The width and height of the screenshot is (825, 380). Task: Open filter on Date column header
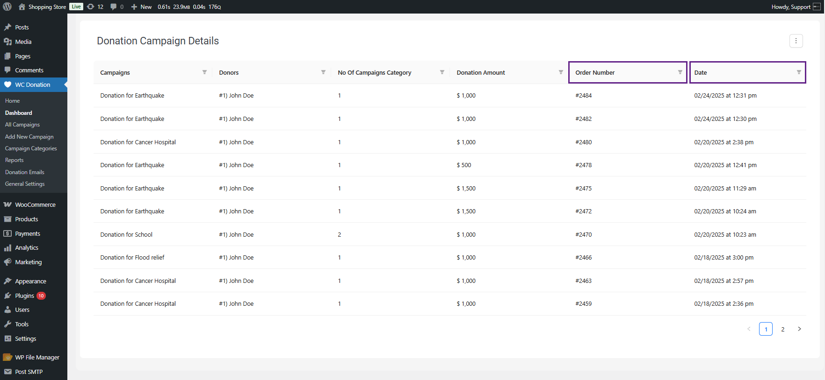pos(799,72)
